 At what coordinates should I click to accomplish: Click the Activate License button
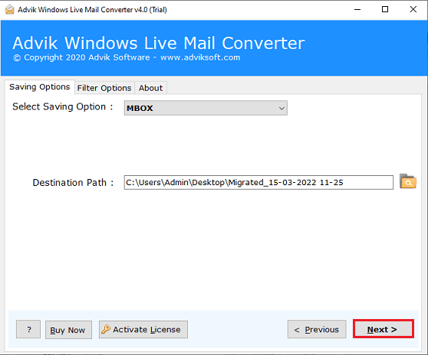pyautogui.click(x=143, y=330)
